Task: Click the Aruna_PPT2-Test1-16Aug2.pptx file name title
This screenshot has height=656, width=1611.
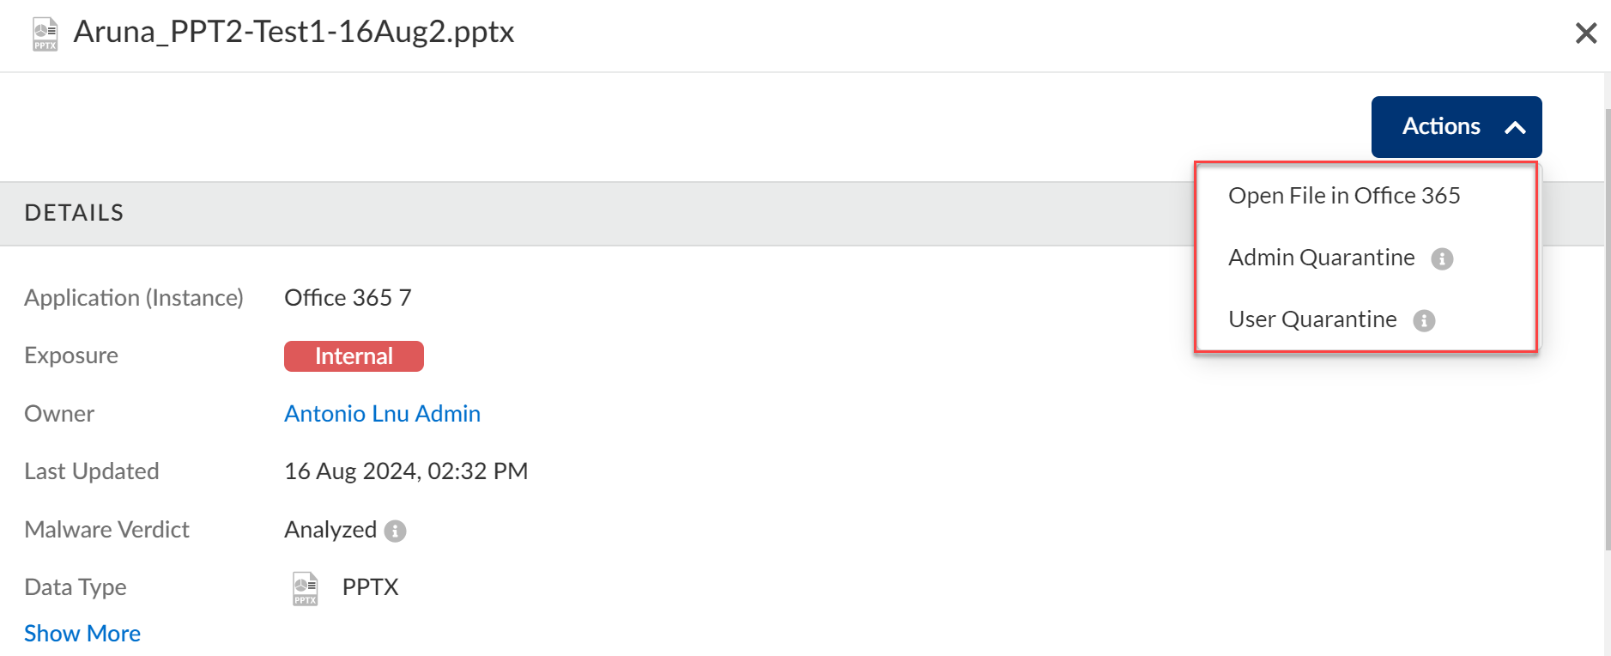Action: coord(294,32)
